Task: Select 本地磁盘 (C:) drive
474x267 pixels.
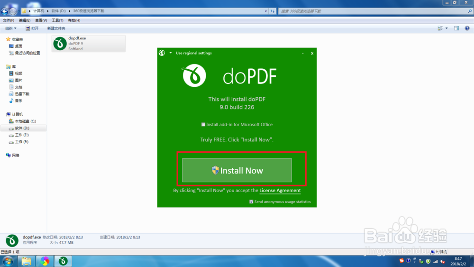Action: [x=23, y=121]
